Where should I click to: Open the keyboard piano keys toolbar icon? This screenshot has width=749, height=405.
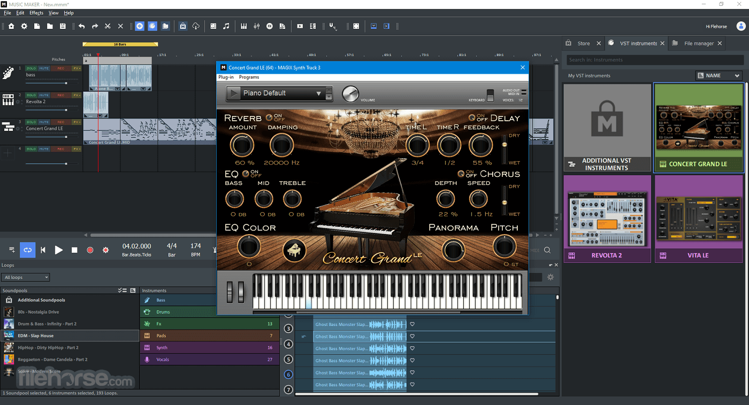pyautogui.click(x=244, y=26)
